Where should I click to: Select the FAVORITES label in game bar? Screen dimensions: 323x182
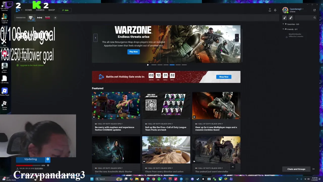click(21, 18)
